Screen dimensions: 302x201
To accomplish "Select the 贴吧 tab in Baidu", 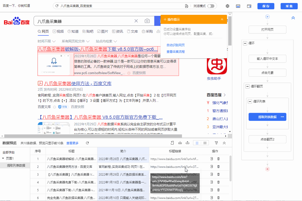I will click(x=88, y=31).
